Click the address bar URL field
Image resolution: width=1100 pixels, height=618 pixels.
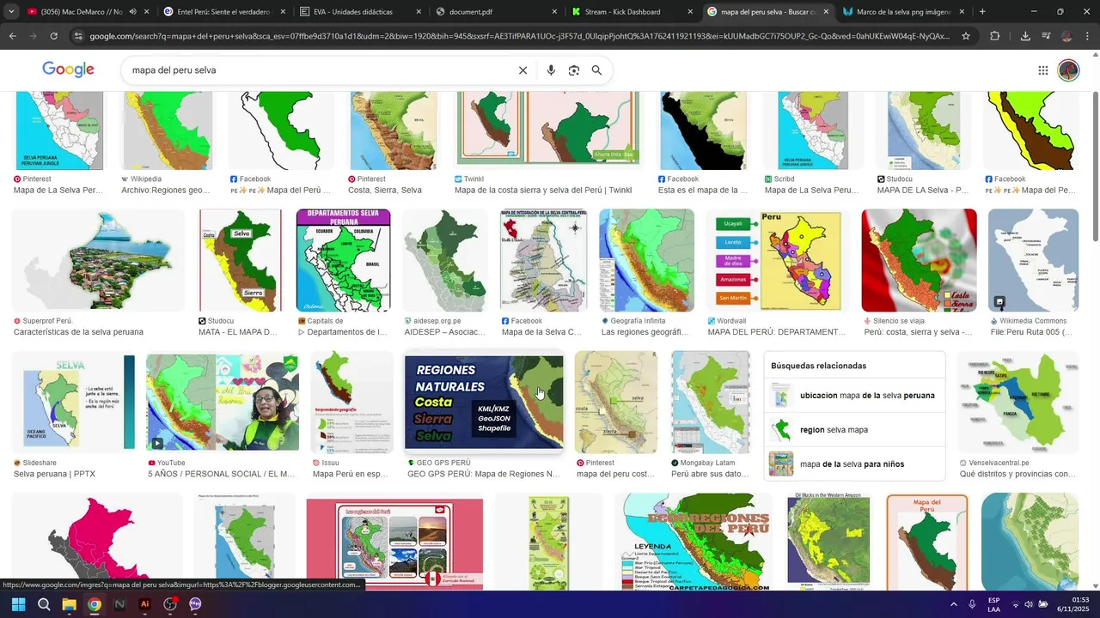point(519,36)
